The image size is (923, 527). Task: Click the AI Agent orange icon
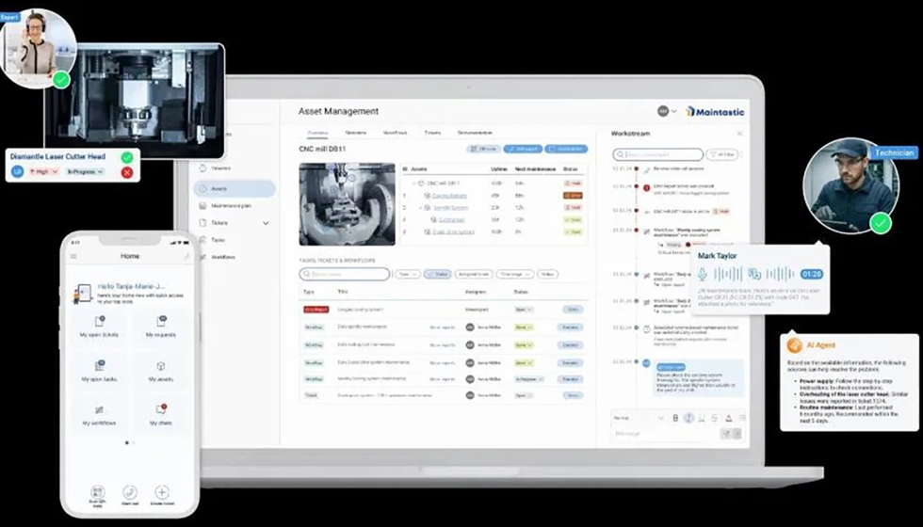[x=793, y=346]
